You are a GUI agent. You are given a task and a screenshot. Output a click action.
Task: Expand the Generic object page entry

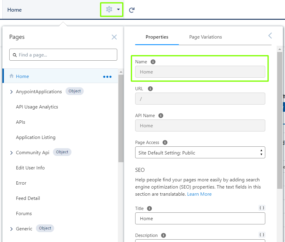point(12,229)
